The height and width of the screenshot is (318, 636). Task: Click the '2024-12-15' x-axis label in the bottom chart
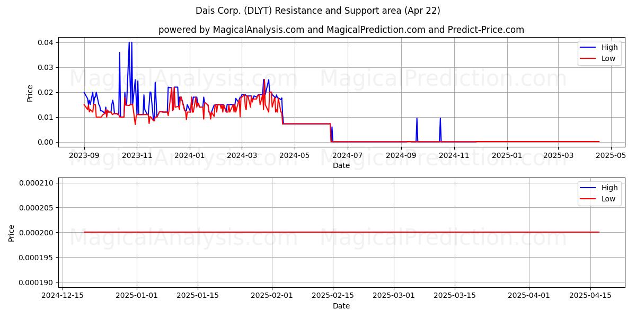[x=63, y=296]
